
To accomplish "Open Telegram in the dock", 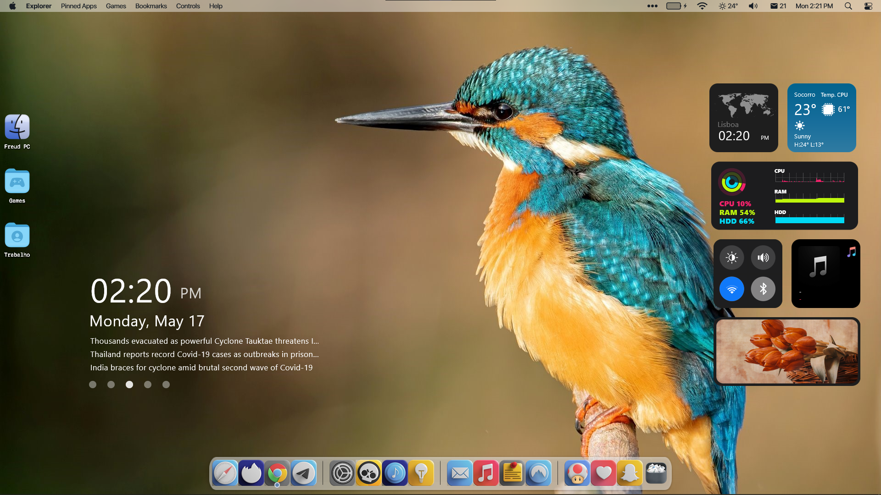I will coord(304,473).
